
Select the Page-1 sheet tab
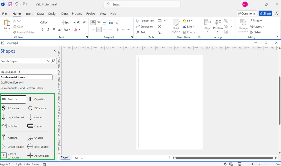click(x=65, y=157)
